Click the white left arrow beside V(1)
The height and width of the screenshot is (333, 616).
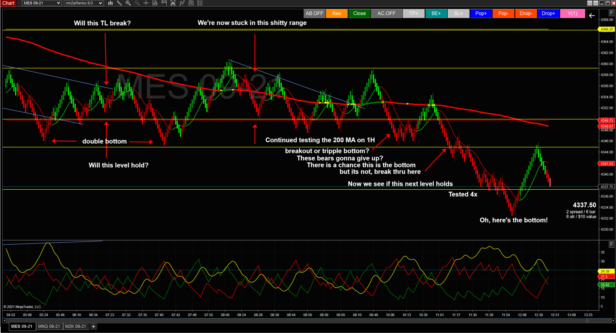coord(592,15)
